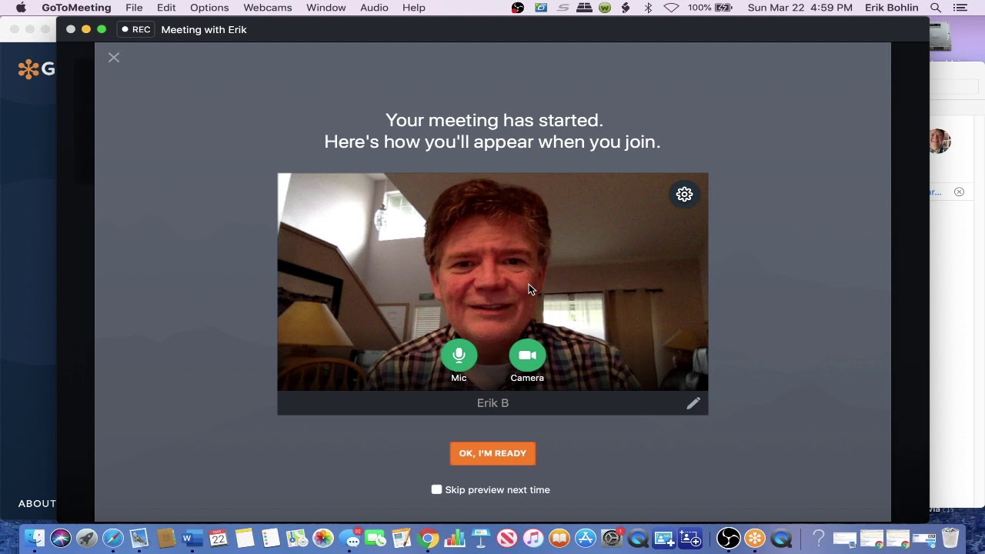Open App Store in the Dock

pyautogui.click(x=586, y=539)
